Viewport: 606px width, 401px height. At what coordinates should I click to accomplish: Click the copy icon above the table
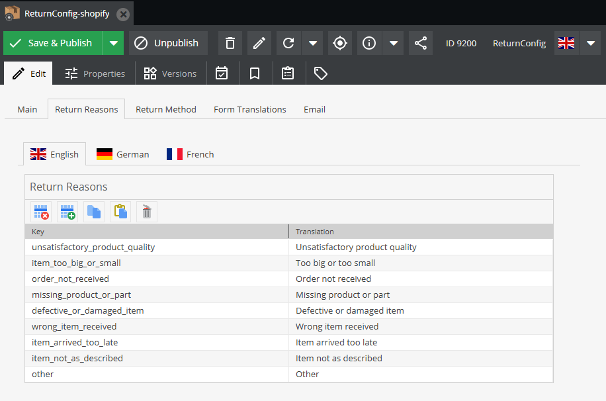pyautogui.click(x=94, y=212)
